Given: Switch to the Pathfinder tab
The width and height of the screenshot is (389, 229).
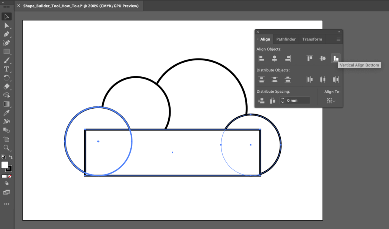Looking at the screenshot, I should coord(286,39).
